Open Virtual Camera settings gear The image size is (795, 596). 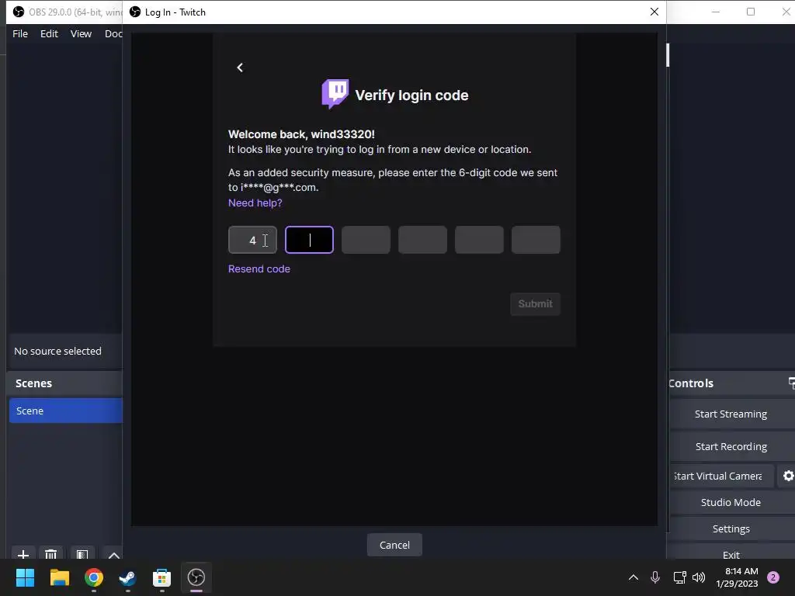click(x=788, y=476)
